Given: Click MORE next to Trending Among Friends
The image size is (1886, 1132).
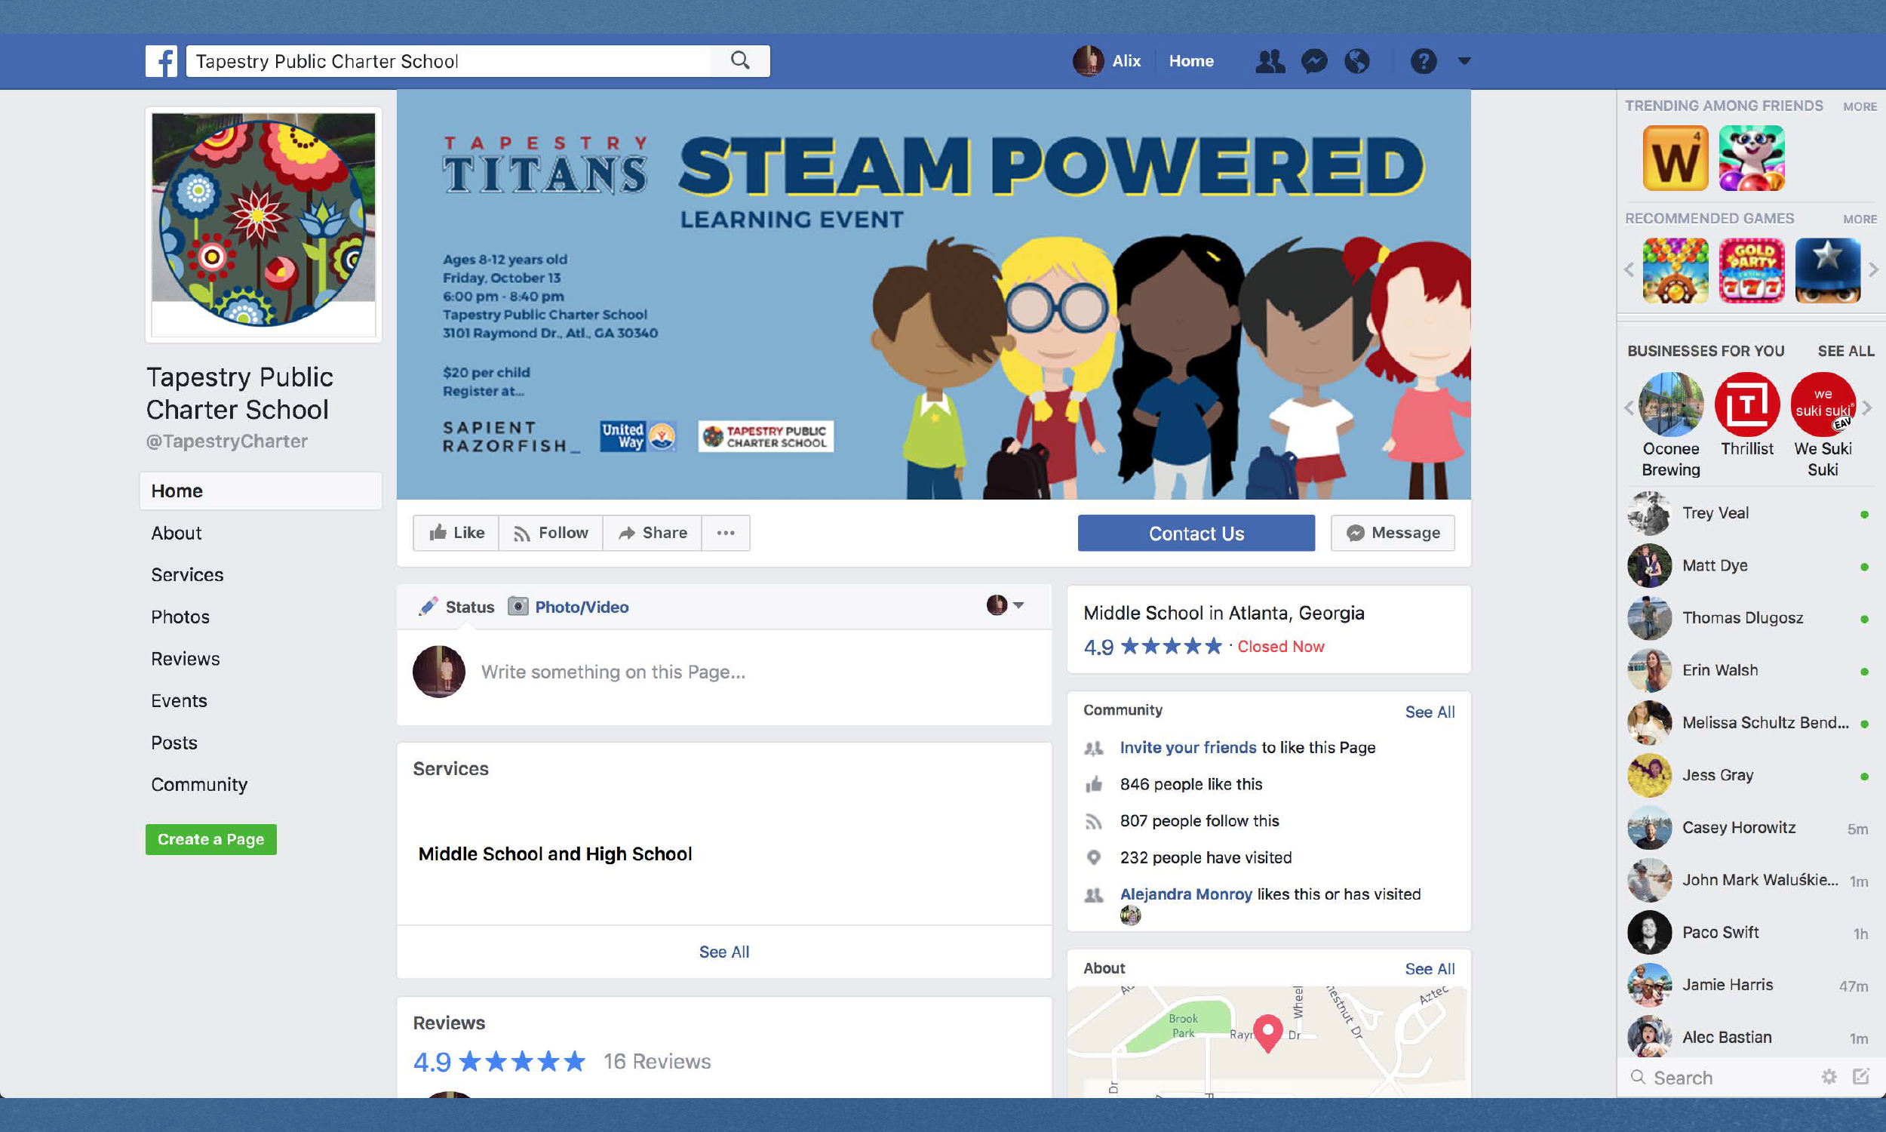Looking at the screenshot, I should tap(1860, 107).
